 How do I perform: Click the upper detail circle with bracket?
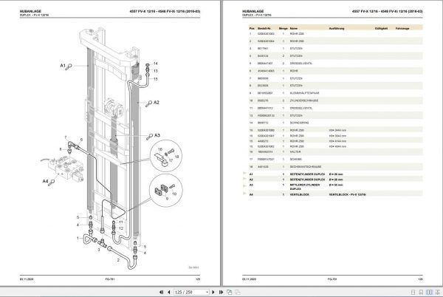[166, 156]
